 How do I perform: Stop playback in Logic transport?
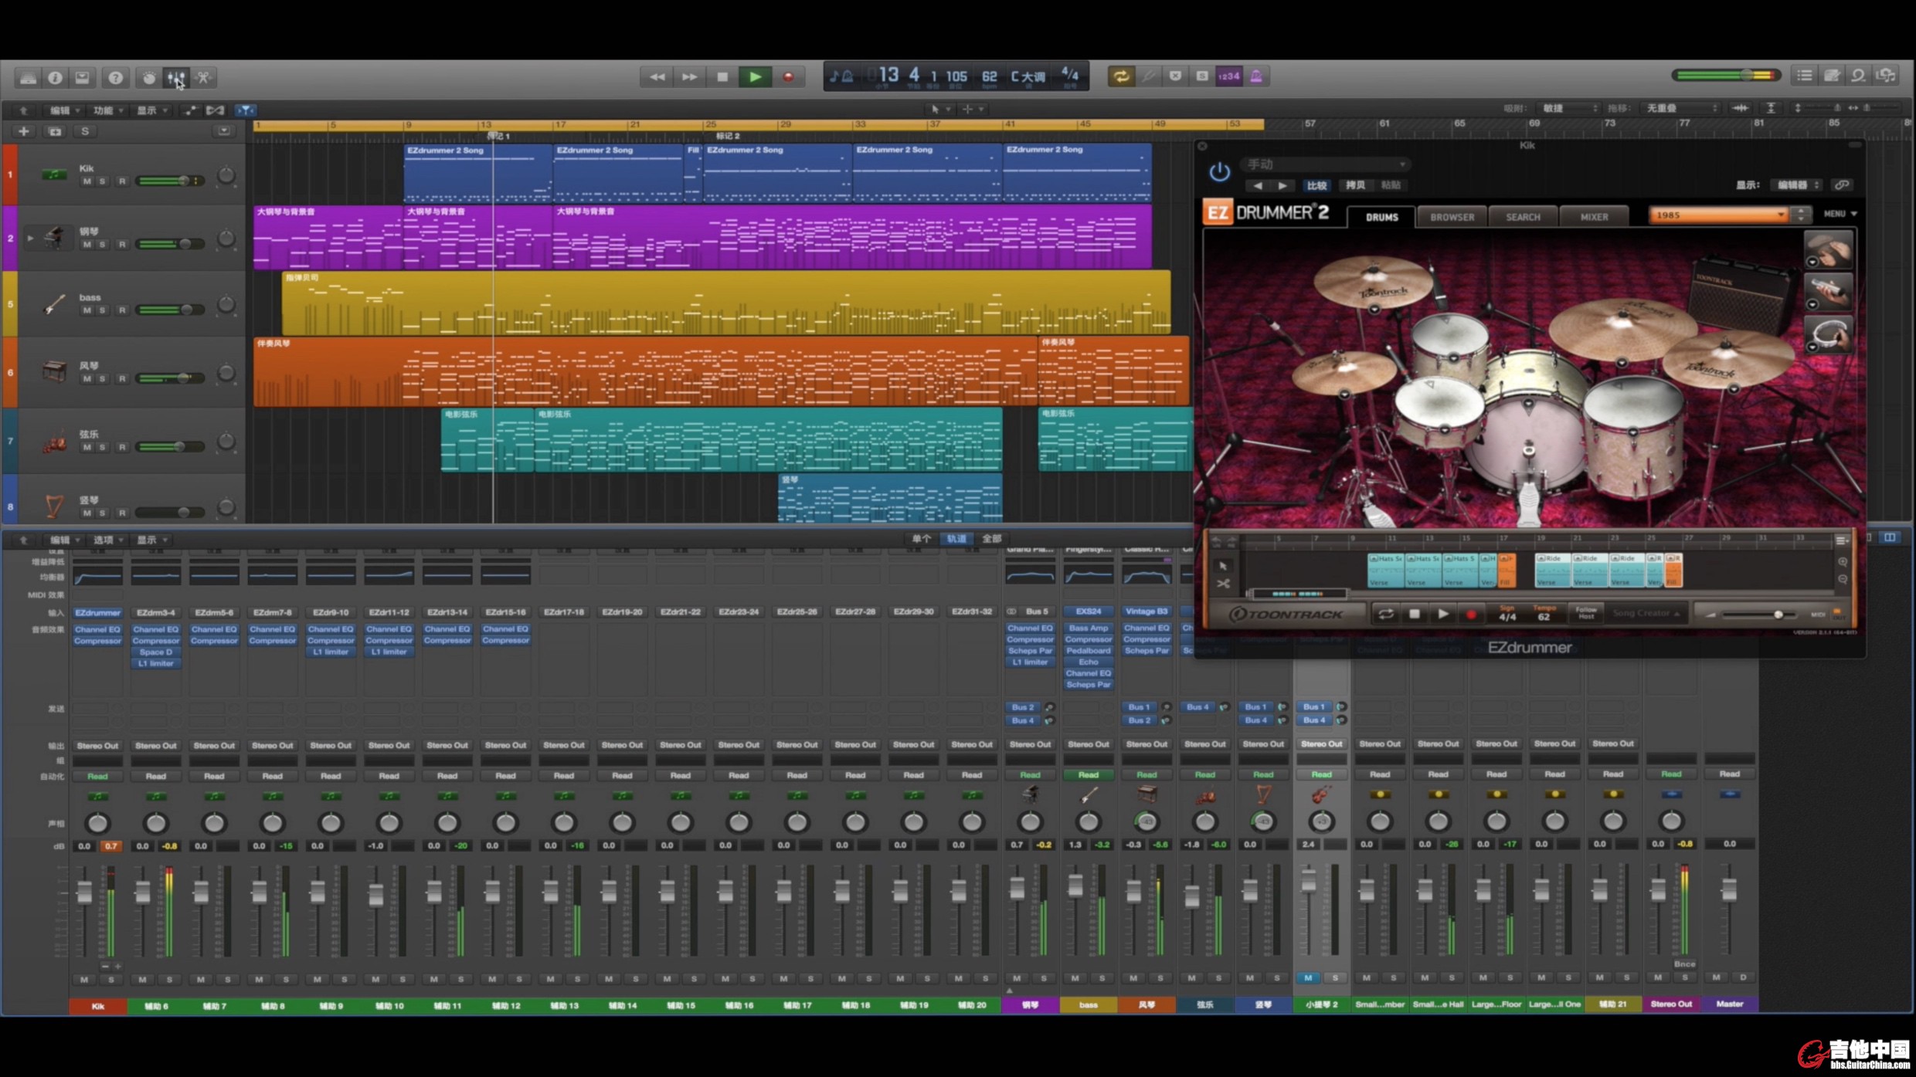coord(722,77)
